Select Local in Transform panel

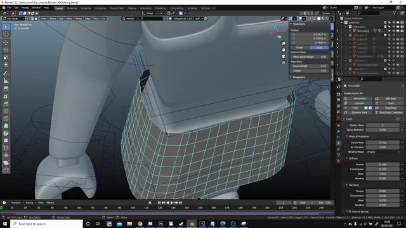coord(319,47)
